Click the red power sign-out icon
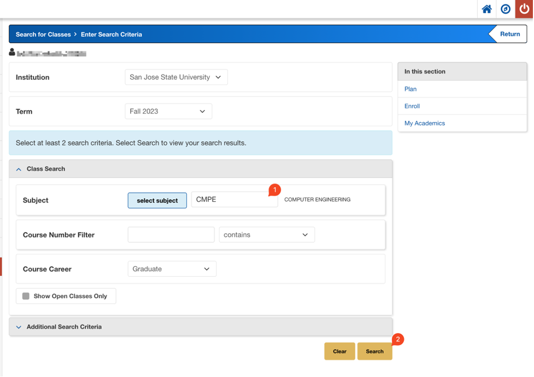The image size is (534, 377). coord(525,9)
